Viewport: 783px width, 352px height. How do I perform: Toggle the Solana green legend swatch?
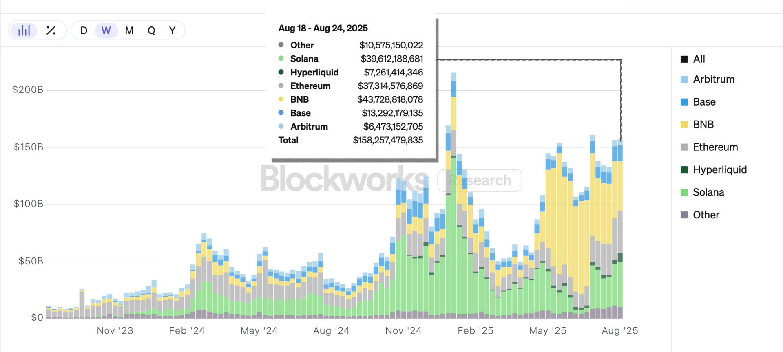point(684,192)
